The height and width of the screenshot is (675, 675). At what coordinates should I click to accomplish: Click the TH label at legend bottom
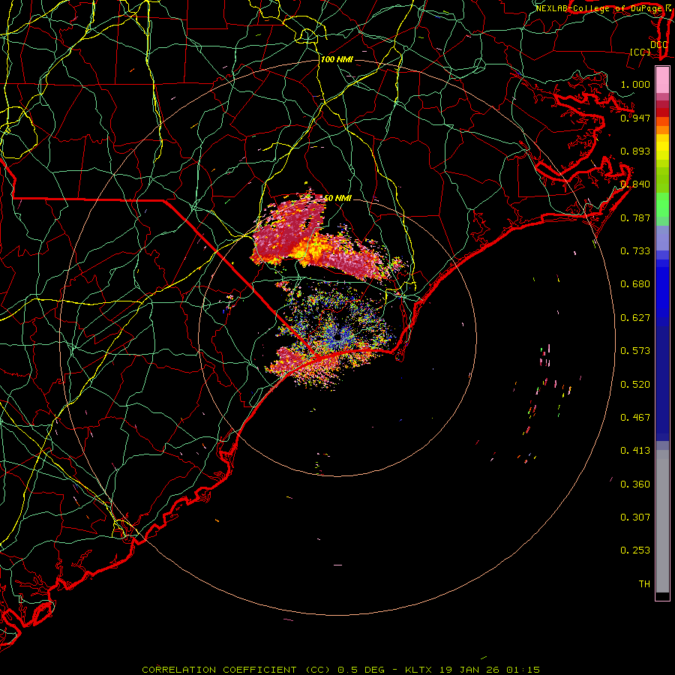click(644, 584)
